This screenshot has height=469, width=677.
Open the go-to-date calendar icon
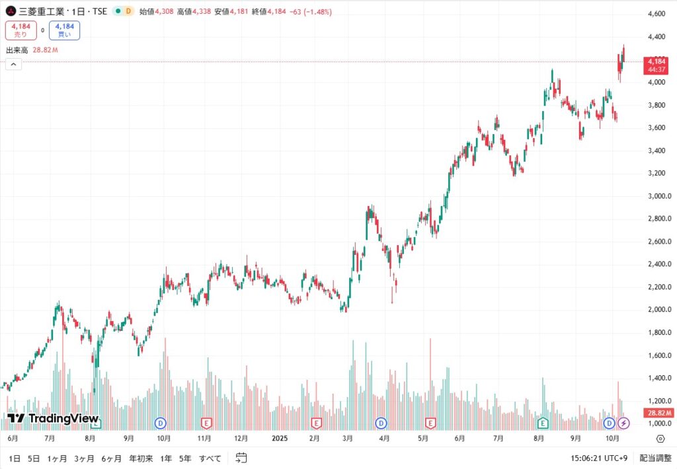[x=241, y=458]
